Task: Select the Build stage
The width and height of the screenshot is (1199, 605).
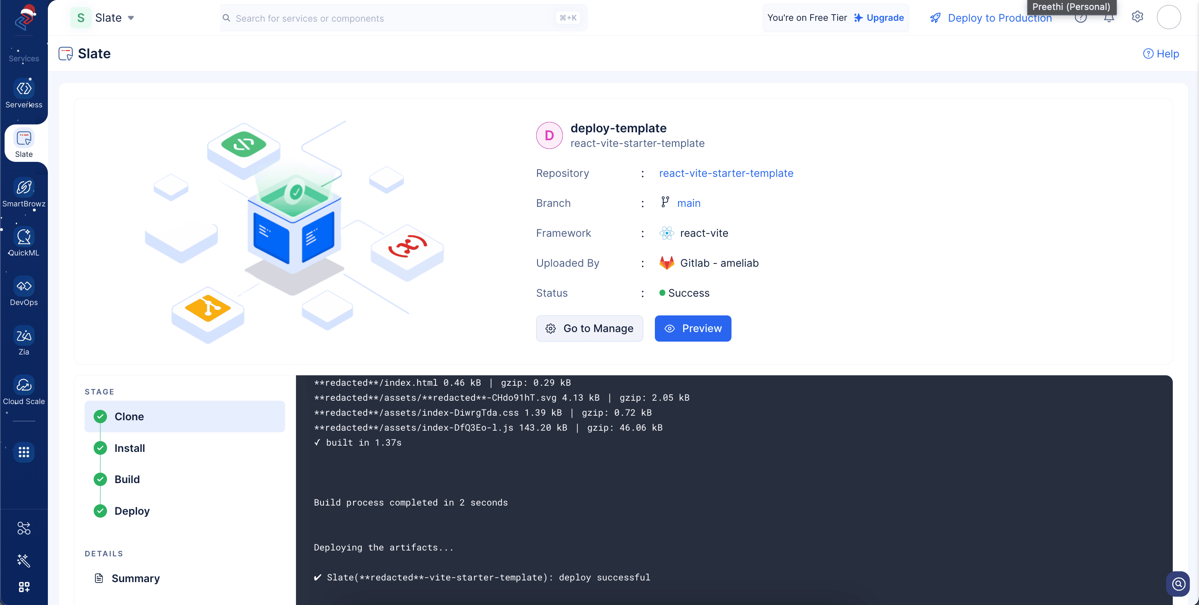Action: [184, 479]
